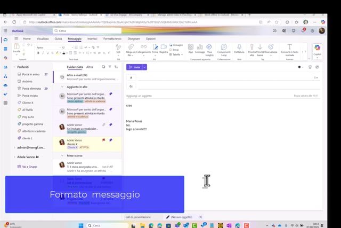Open the Calendar icon in left app bar
The height and width of the screenshot is (228, 341).
pyautogui.click(x=5, y=49)
